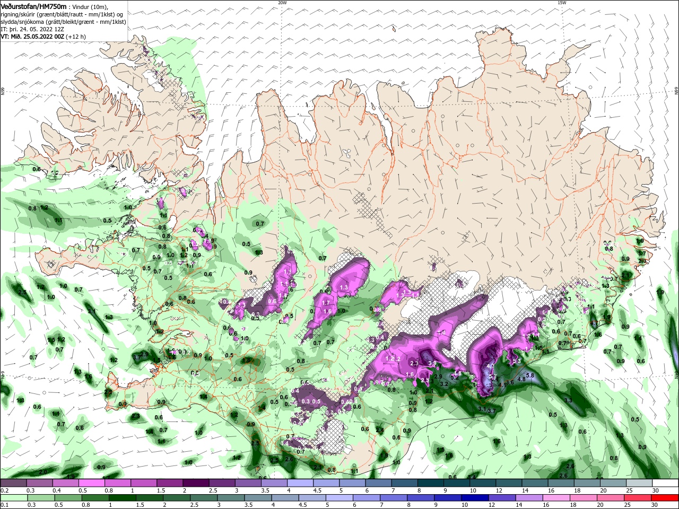This screenshot has height=509, width=679.
Task: Pick light pink lower legend swatch at 16
Action: click(x=557, y=498)
